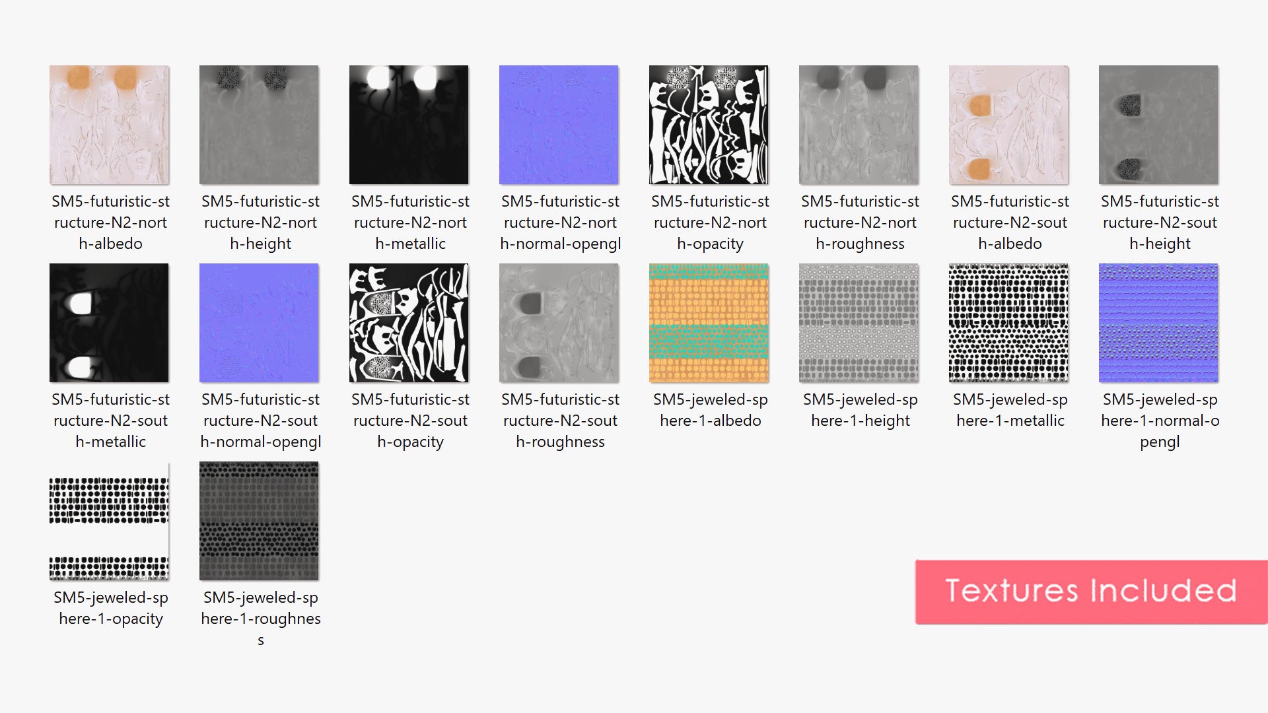Open the jeweled-sphere-1-opacity thumbnail
This screenshot has height=713, width=1268.
click(110, 521)
